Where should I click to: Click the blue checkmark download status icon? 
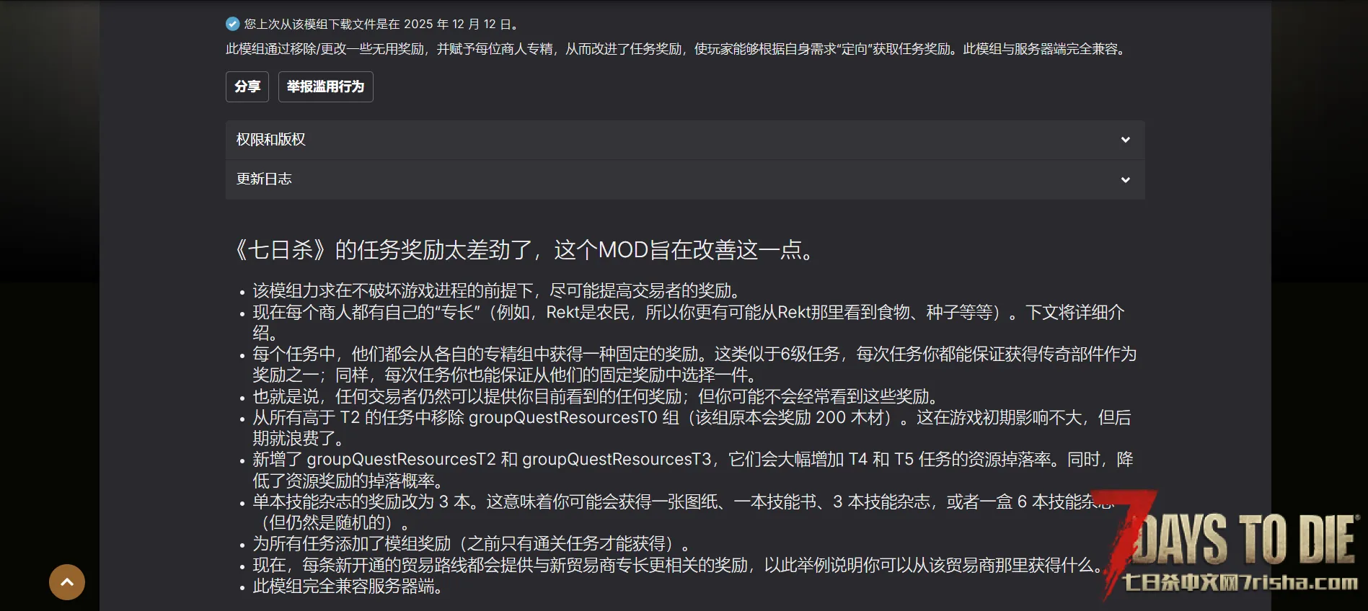pos(232,24)
